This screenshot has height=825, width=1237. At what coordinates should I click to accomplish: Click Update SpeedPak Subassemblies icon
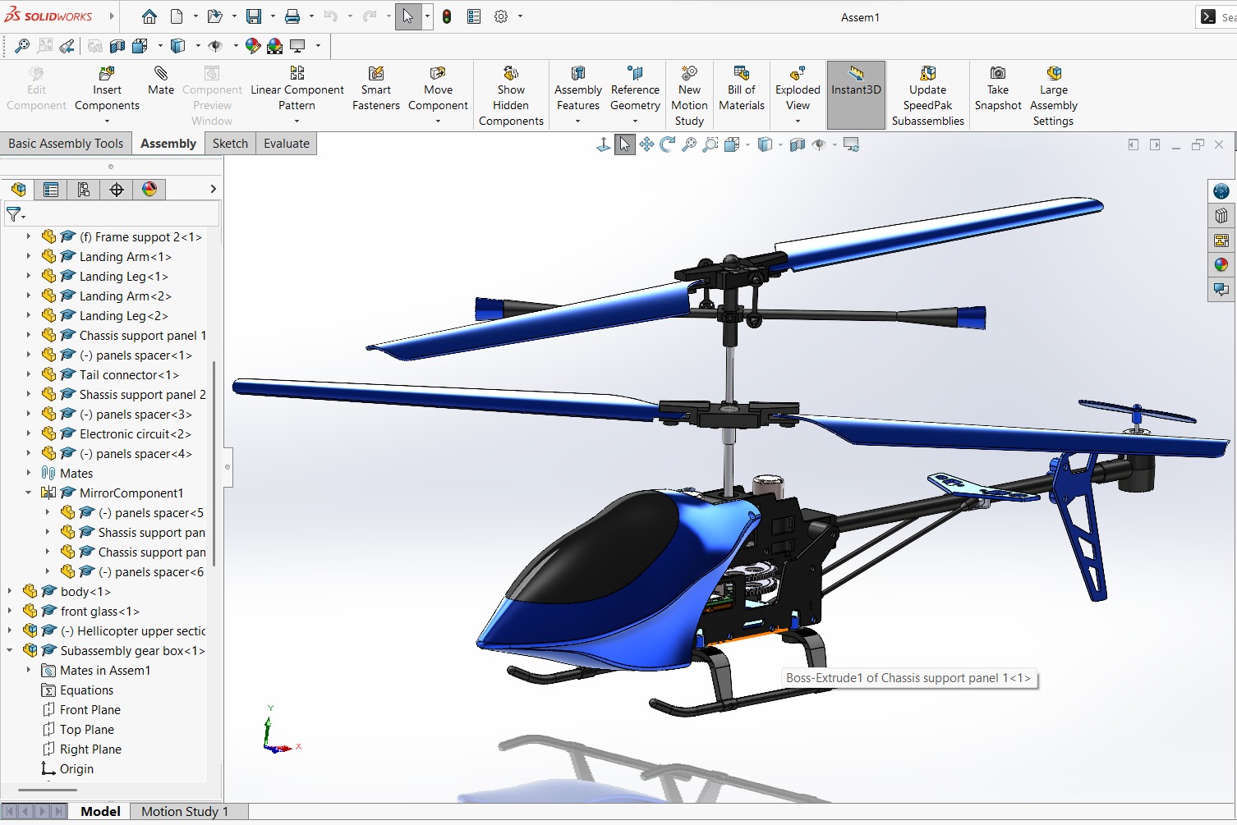tap(927, 74)
